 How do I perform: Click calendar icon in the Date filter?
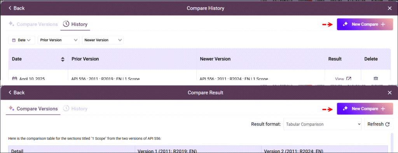(x=14, y=40)
